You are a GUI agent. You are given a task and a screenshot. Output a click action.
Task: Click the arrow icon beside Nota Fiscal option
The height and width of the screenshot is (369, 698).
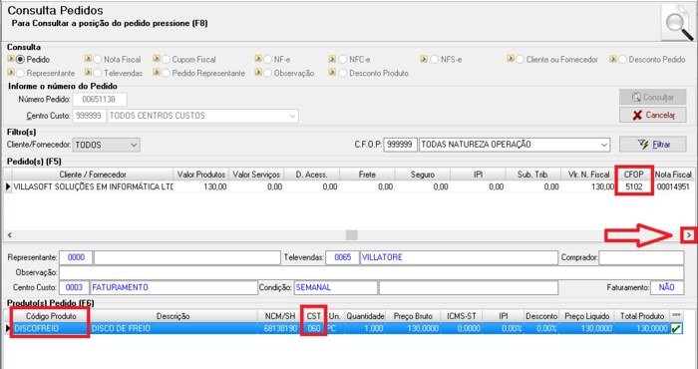click(88, 59)
